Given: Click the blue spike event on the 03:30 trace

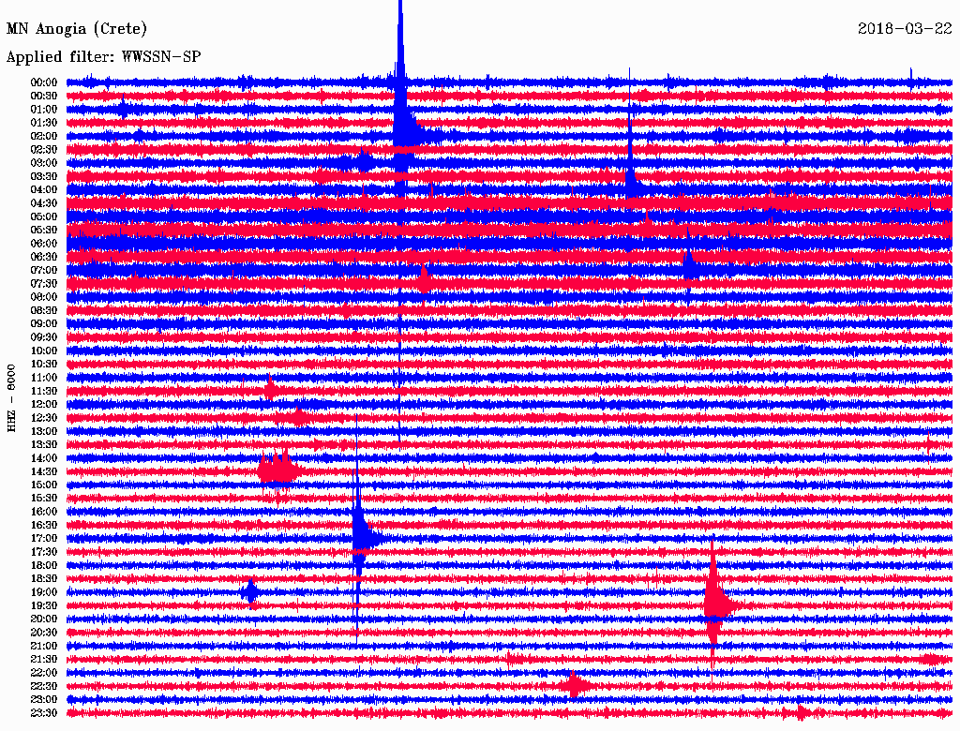Looking at the screenshot, I should click(x=631, y=177).
